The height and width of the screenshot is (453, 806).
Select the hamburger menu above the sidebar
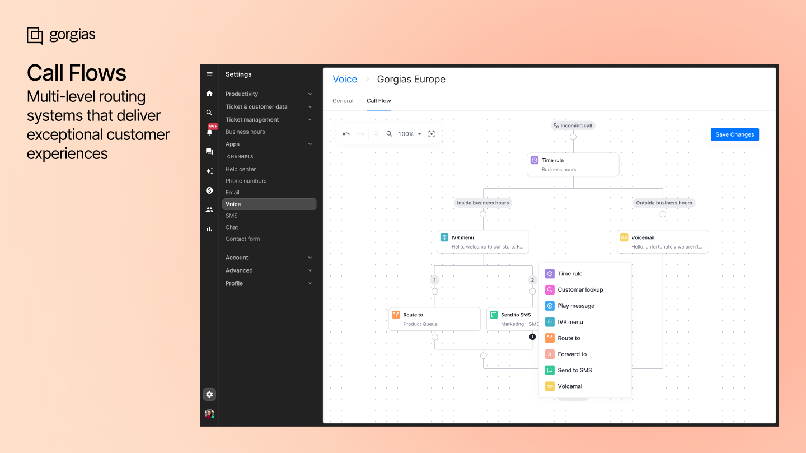tap(209, 73)
